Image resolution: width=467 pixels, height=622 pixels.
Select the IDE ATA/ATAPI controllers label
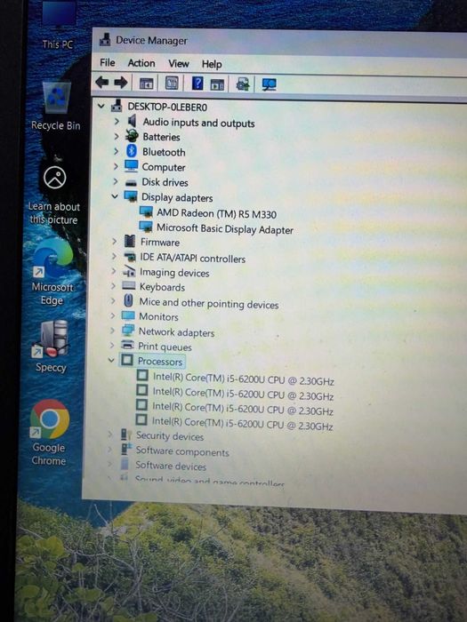point(193,258)
